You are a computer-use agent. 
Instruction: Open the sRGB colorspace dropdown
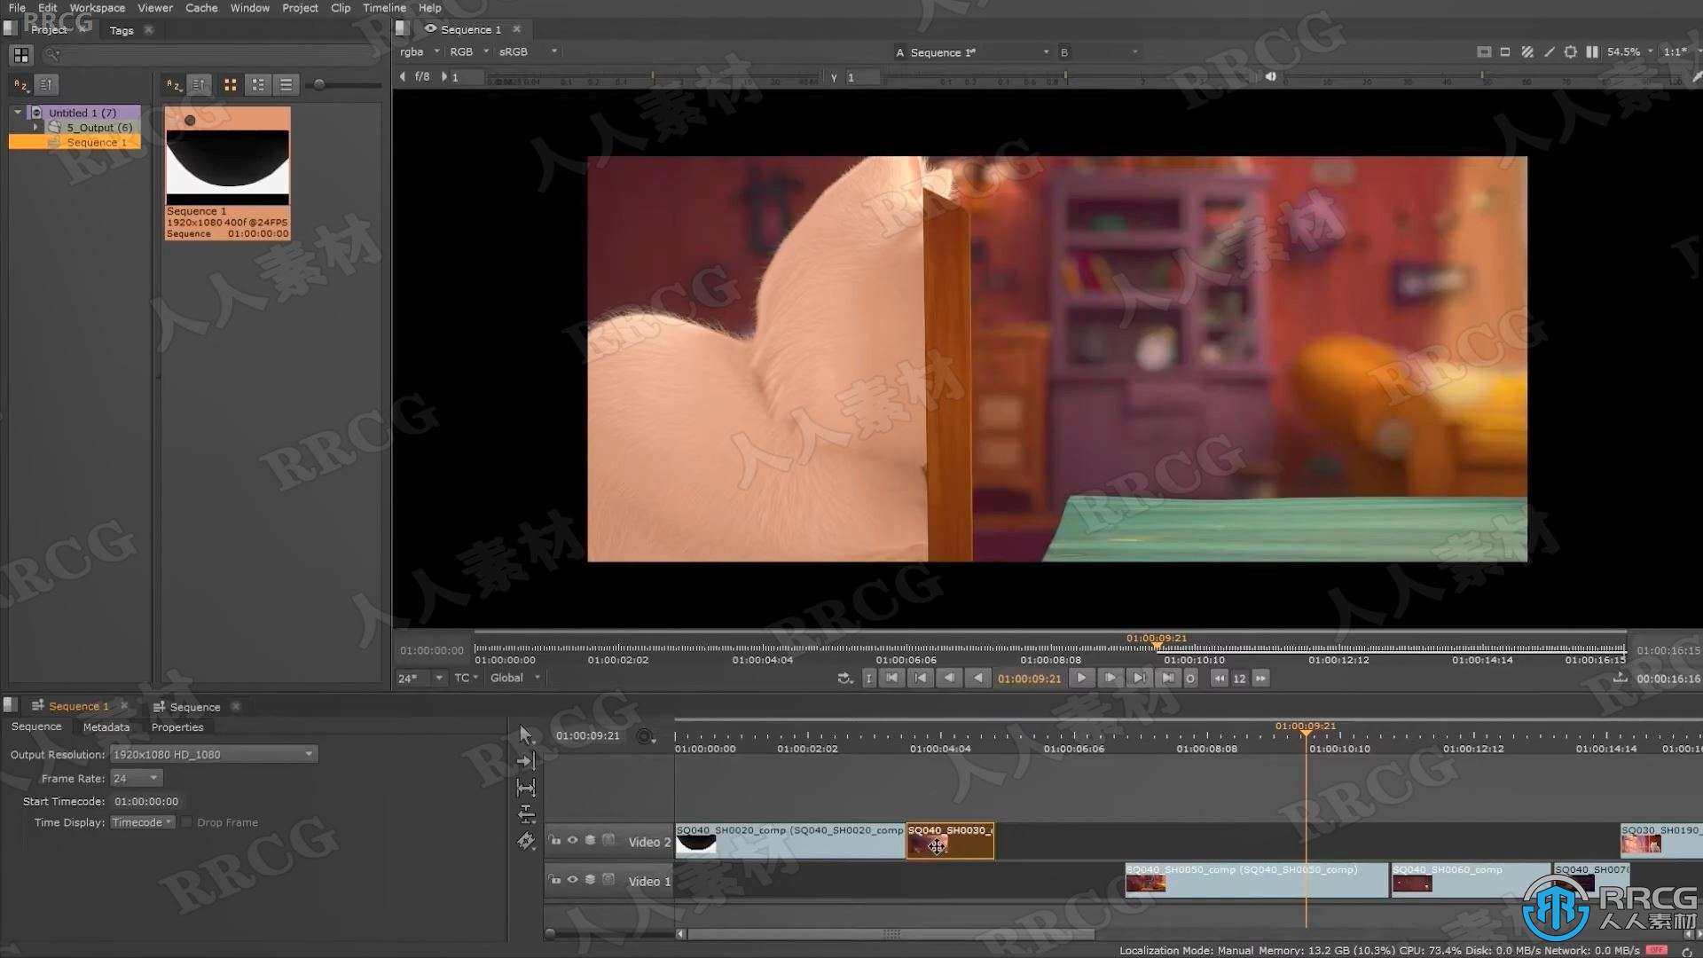[529, 51]
